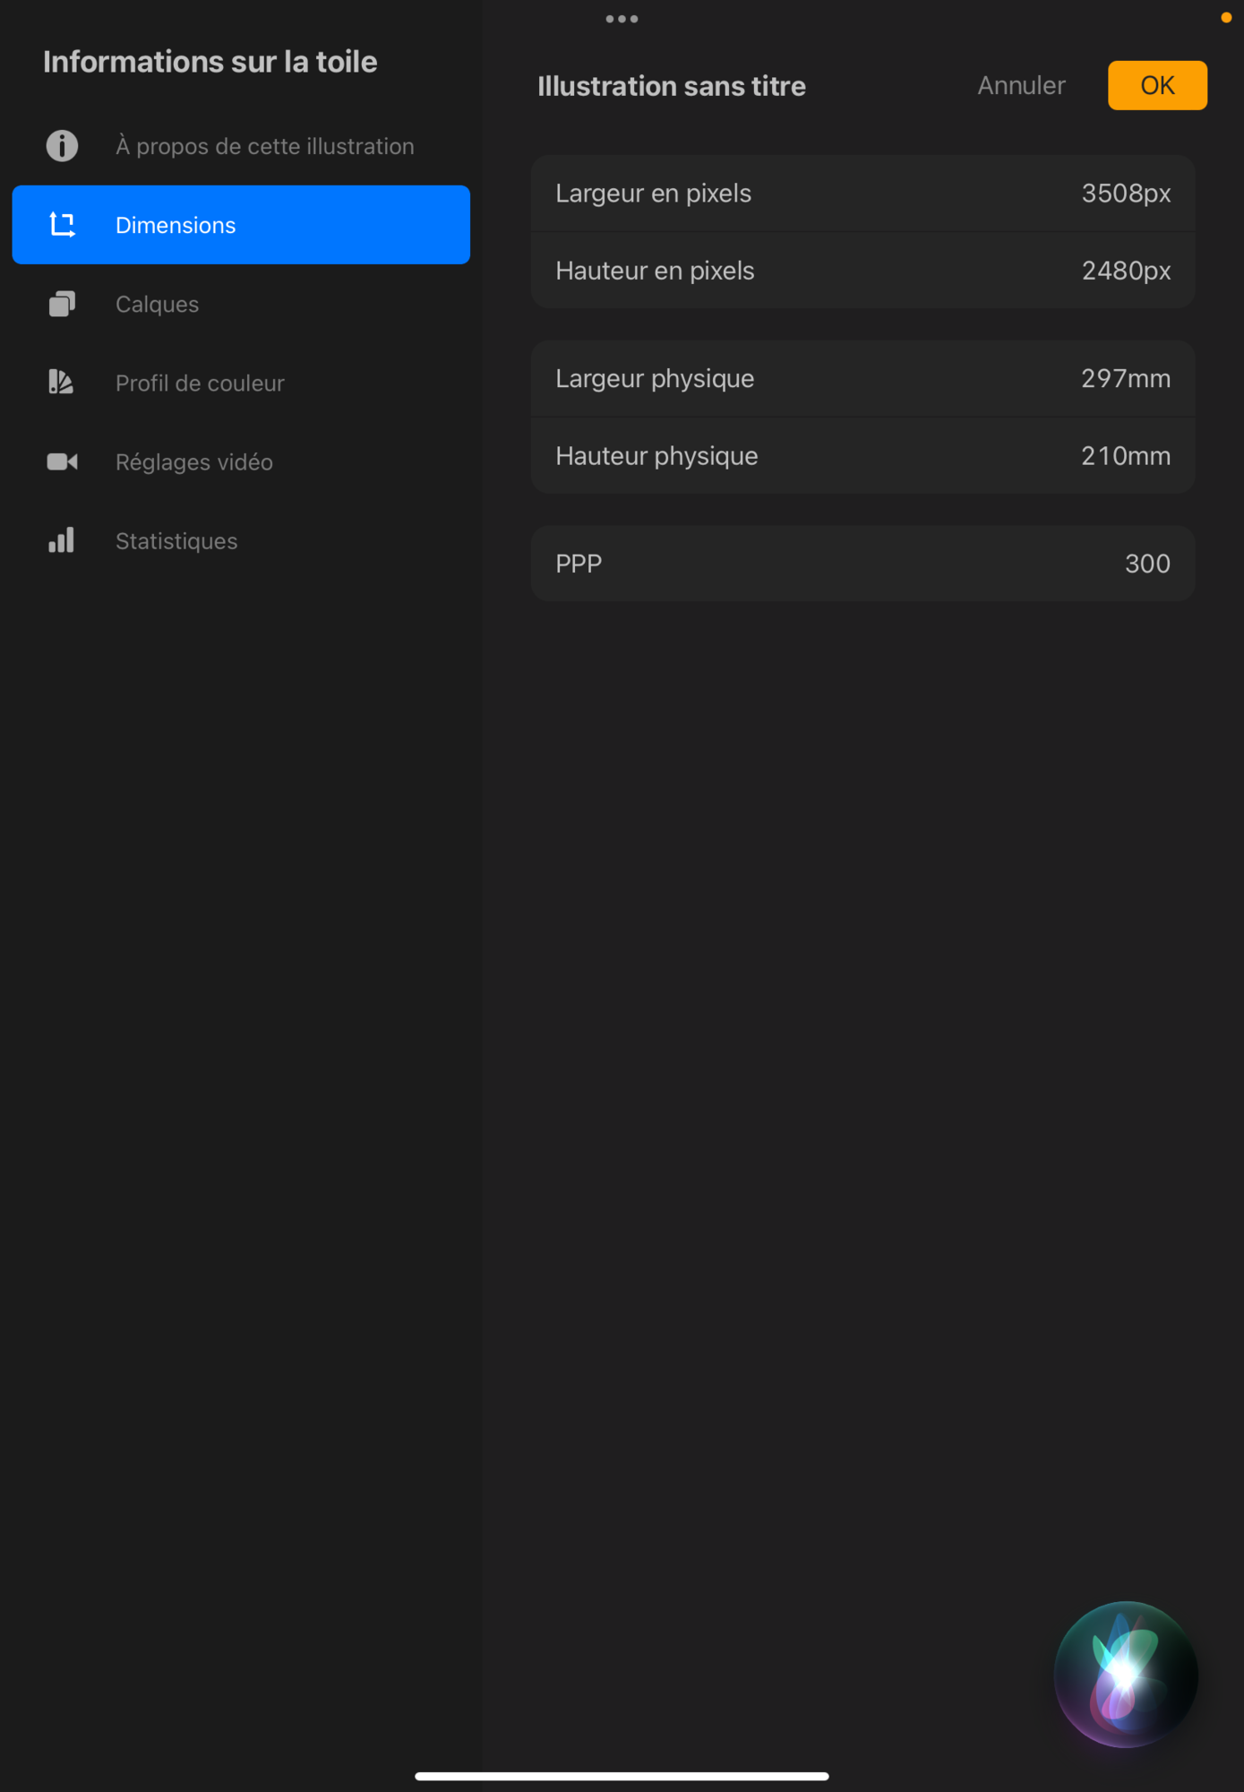Image resolution: width=1244 pixels, height=1792 pixels.
Task: Change the Largeur physique 297mm field
Action: pos(1125,378)
